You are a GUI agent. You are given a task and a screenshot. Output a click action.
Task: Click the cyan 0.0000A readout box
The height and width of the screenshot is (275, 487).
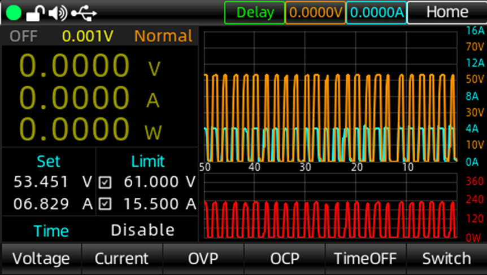coord(376,12)
